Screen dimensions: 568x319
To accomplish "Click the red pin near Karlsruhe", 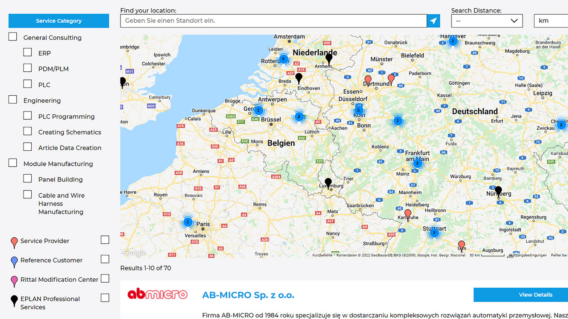I will (x=408, y=212).
